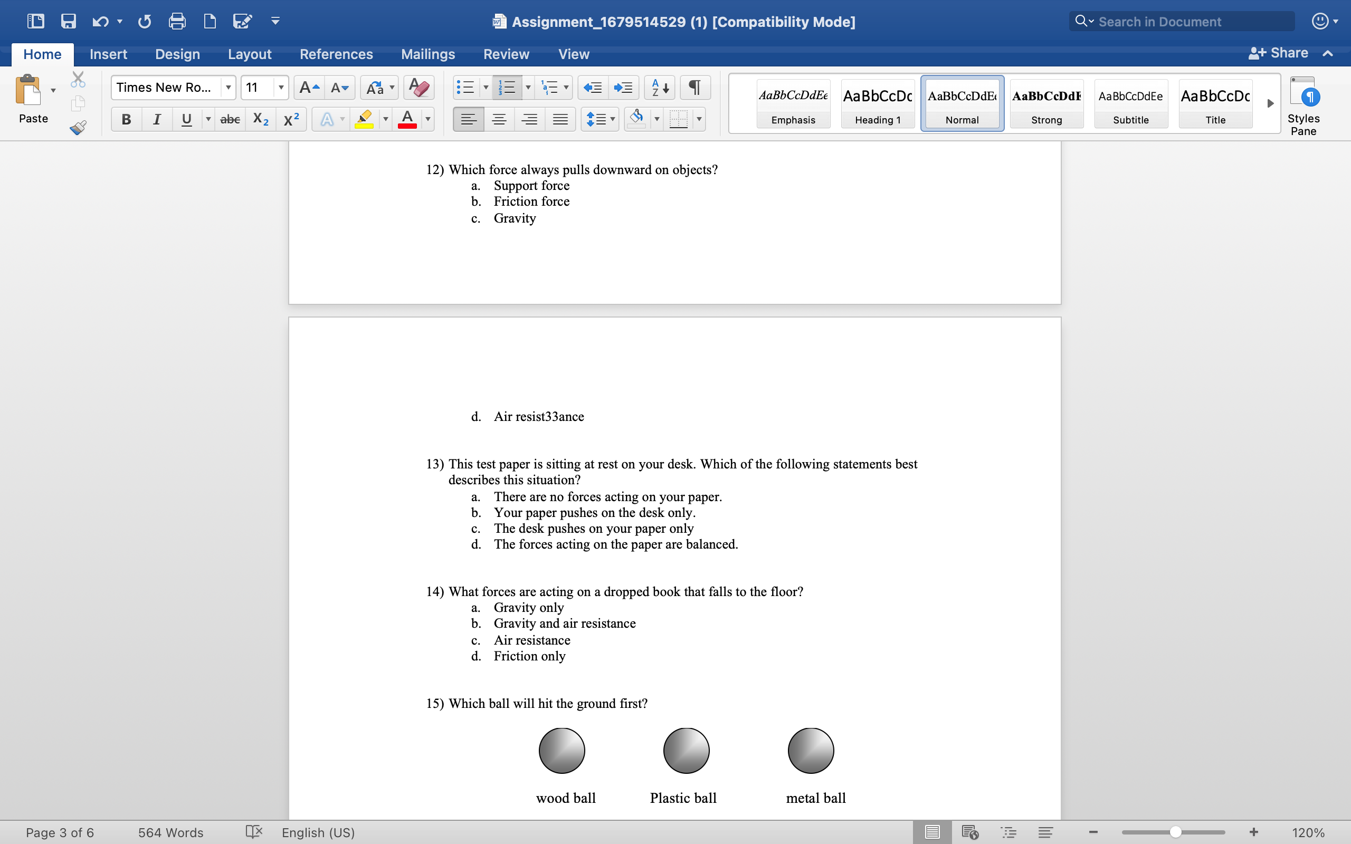Expand the styles gallery arrow
This screenshot has width=1351, height=844.
pyautogui.click(x=1270, y=103)
